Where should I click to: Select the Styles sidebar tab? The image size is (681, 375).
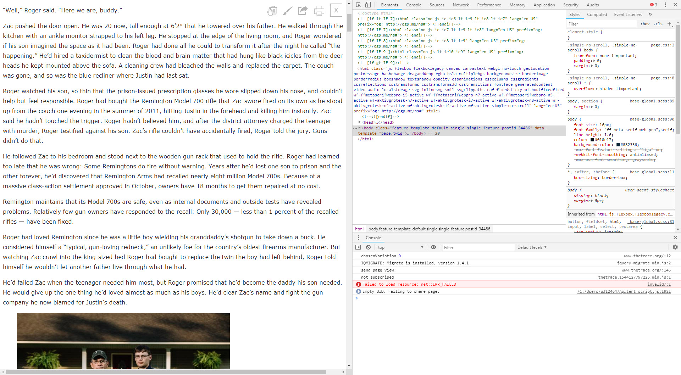pyautogui.click(x=575, y=15)
